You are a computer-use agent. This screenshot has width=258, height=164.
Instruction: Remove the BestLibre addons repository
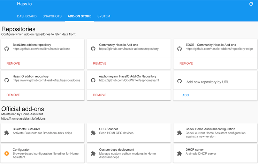click(x=13, y=64)
